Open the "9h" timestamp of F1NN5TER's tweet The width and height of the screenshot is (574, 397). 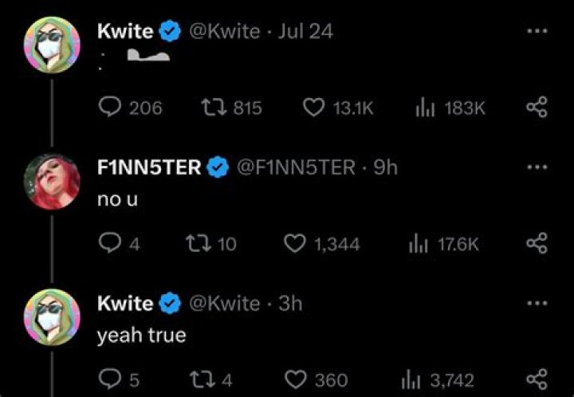point(385,168)
